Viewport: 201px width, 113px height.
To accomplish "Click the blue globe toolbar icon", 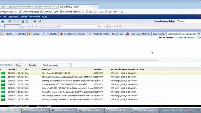I will click(x=3, y=21).
